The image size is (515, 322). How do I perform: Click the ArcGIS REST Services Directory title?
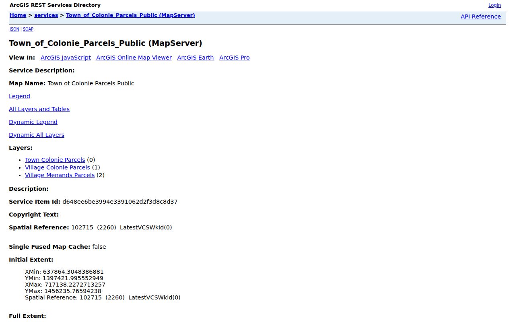click(x=55, y=5)
